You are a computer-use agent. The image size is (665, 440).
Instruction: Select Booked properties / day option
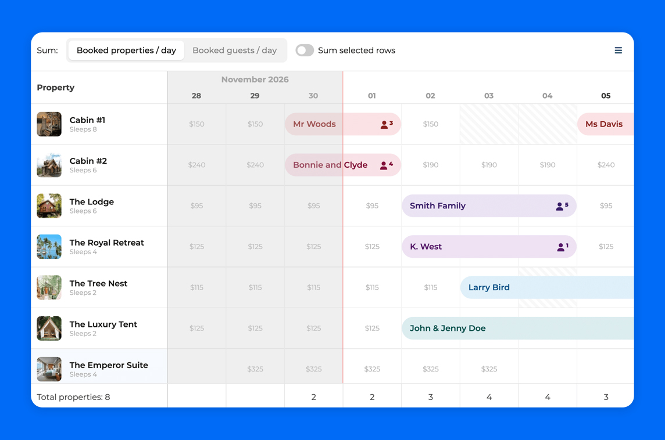[x=126, y=51]
